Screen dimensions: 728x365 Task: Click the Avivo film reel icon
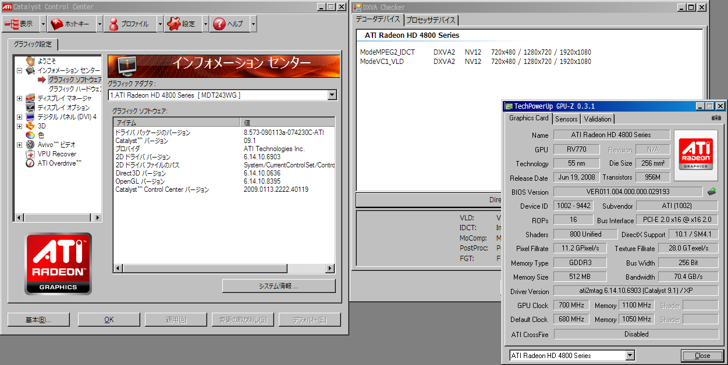coord(30,145)
